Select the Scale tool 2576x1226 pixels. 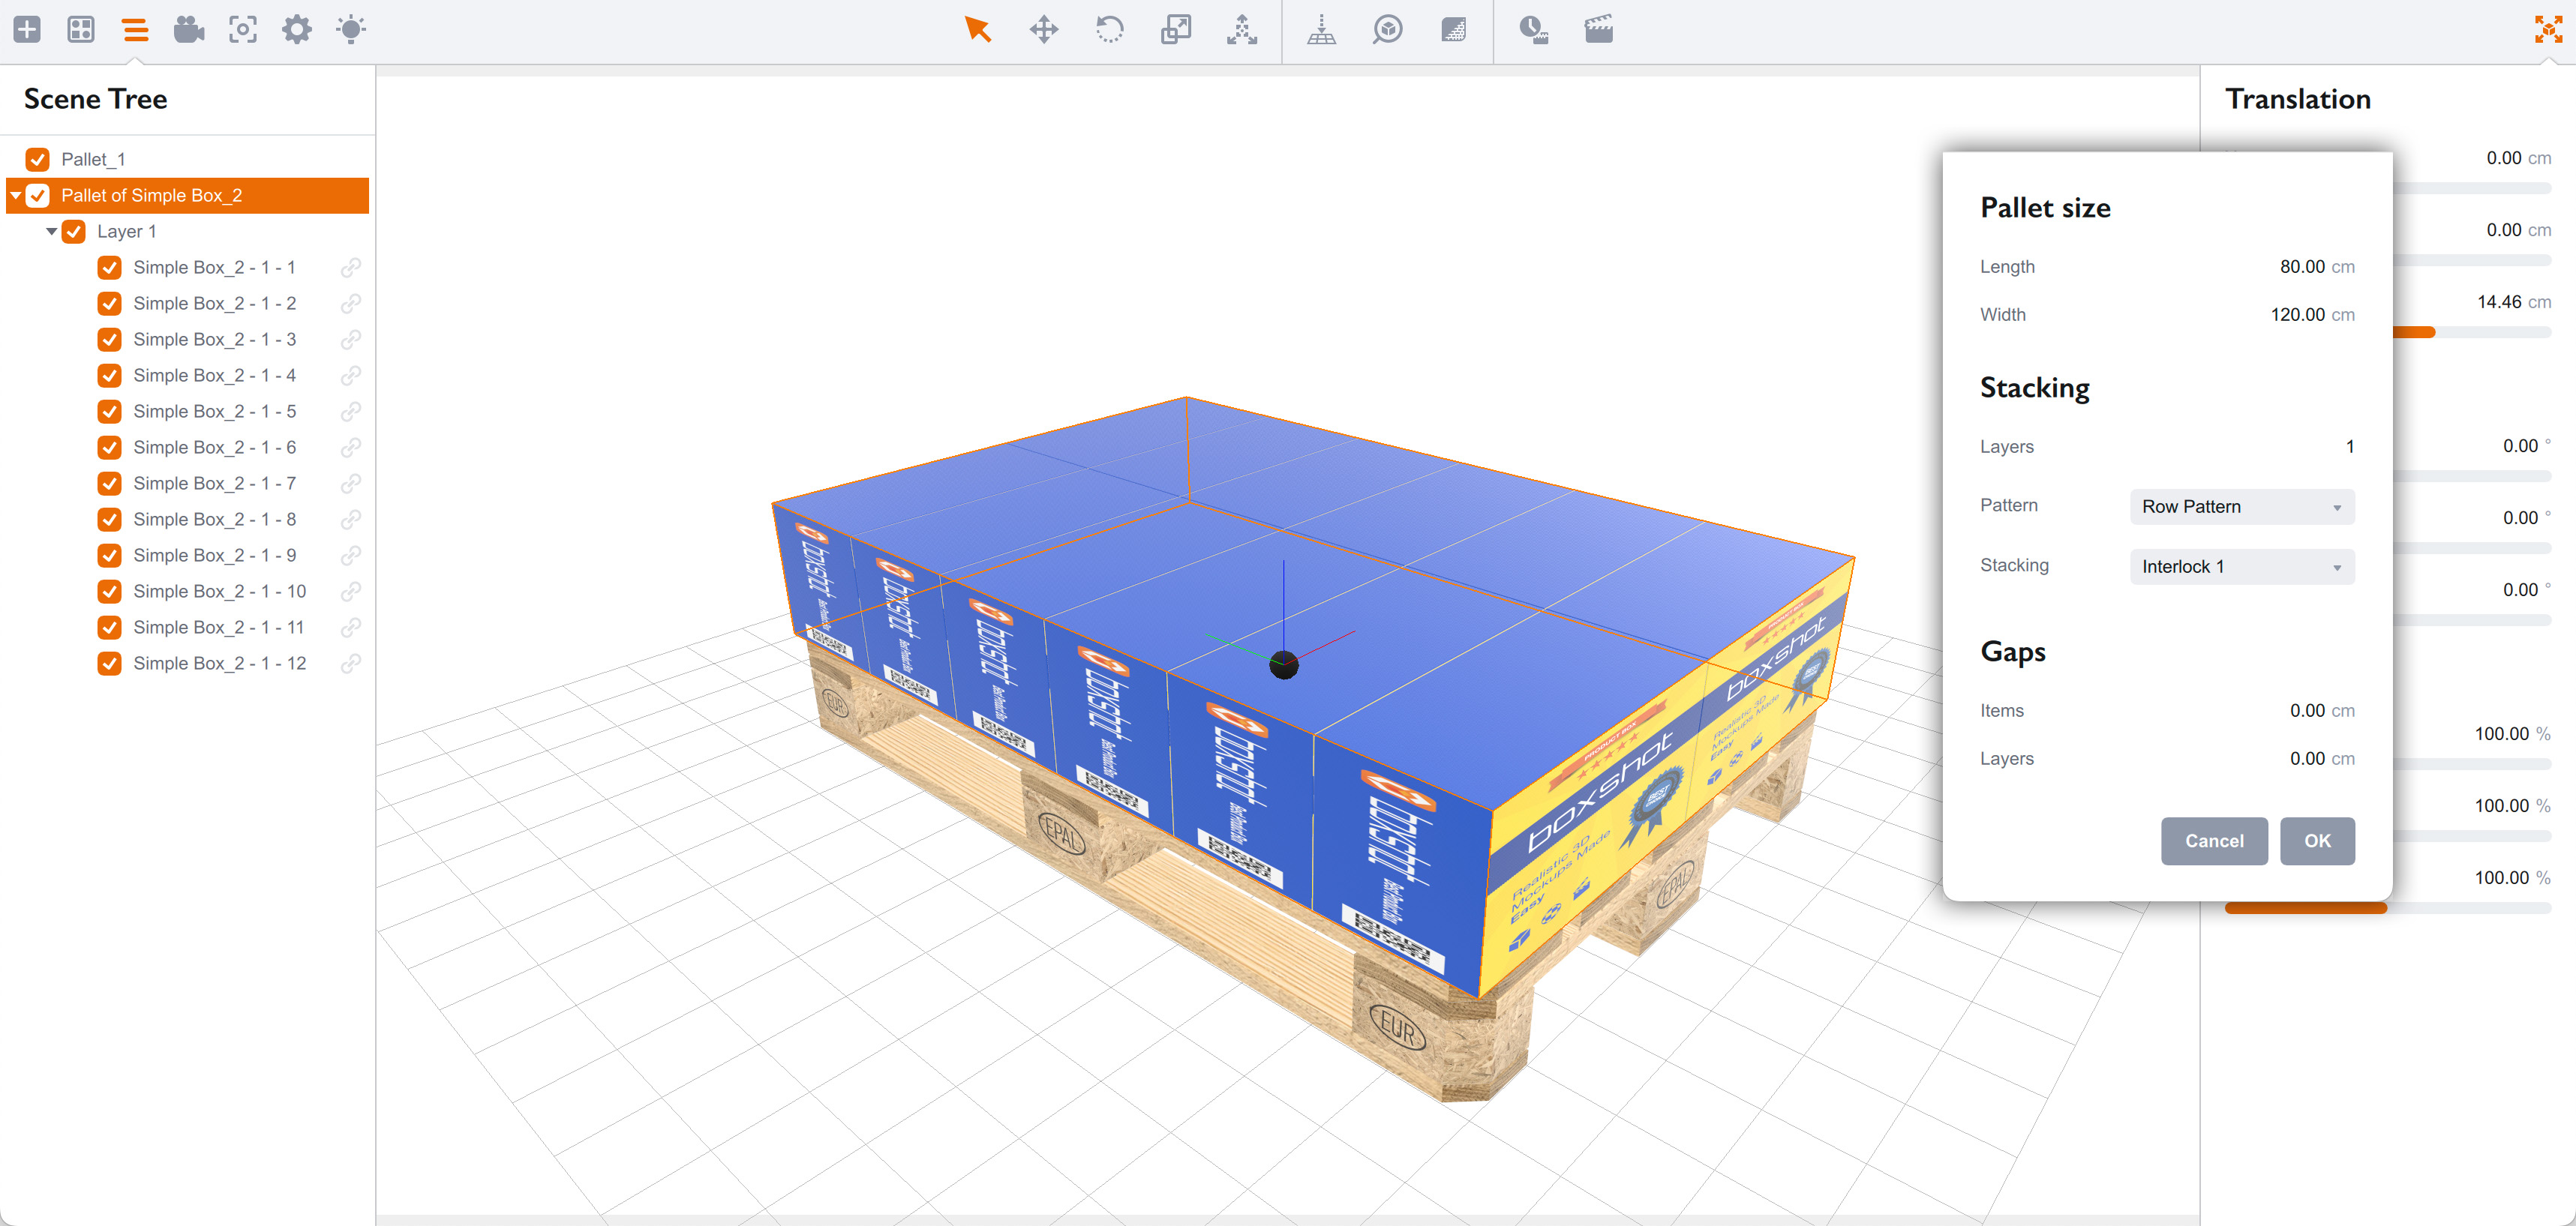pos(1176,30)
